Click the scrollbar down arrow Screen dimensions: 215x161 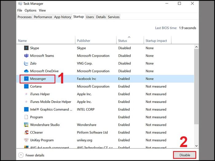[196, 146]
